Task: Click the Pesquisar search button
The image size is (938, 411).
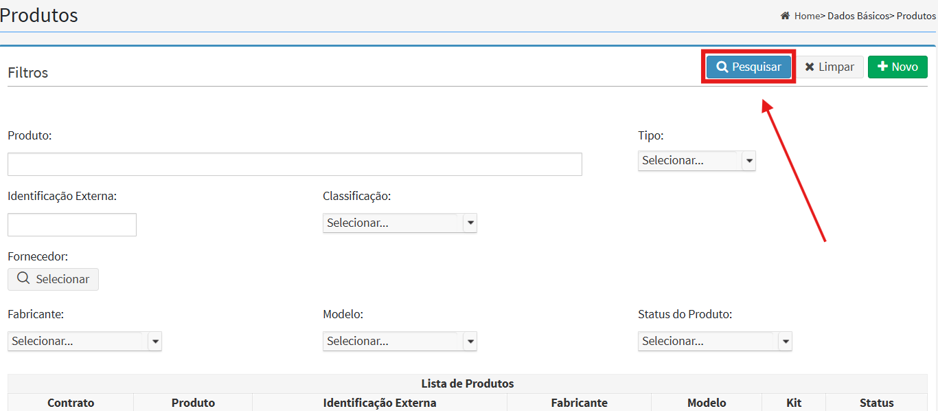Action: click(748, 67)
